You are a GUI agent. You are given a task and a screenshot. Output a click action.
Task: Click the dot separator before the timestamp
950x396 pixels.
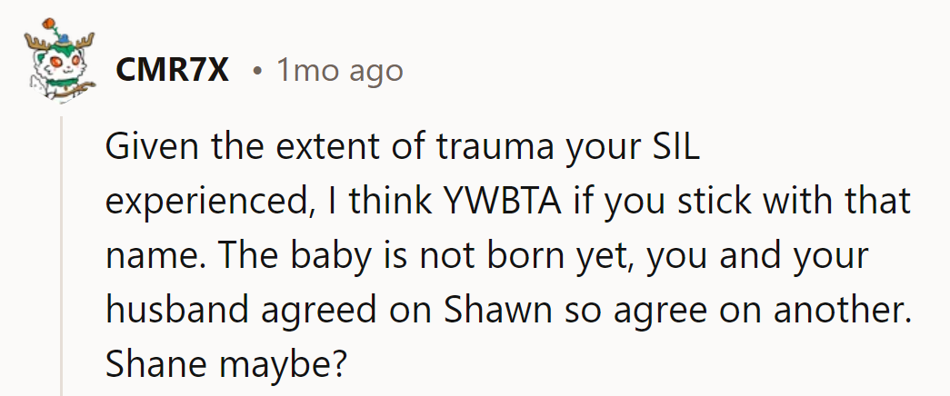(259, 72)
